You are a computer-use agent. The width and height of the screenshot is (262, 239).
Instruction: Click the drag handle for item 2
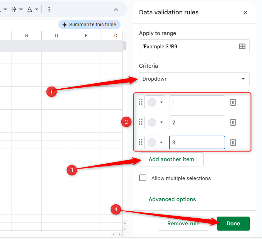(x=140, y=122)
